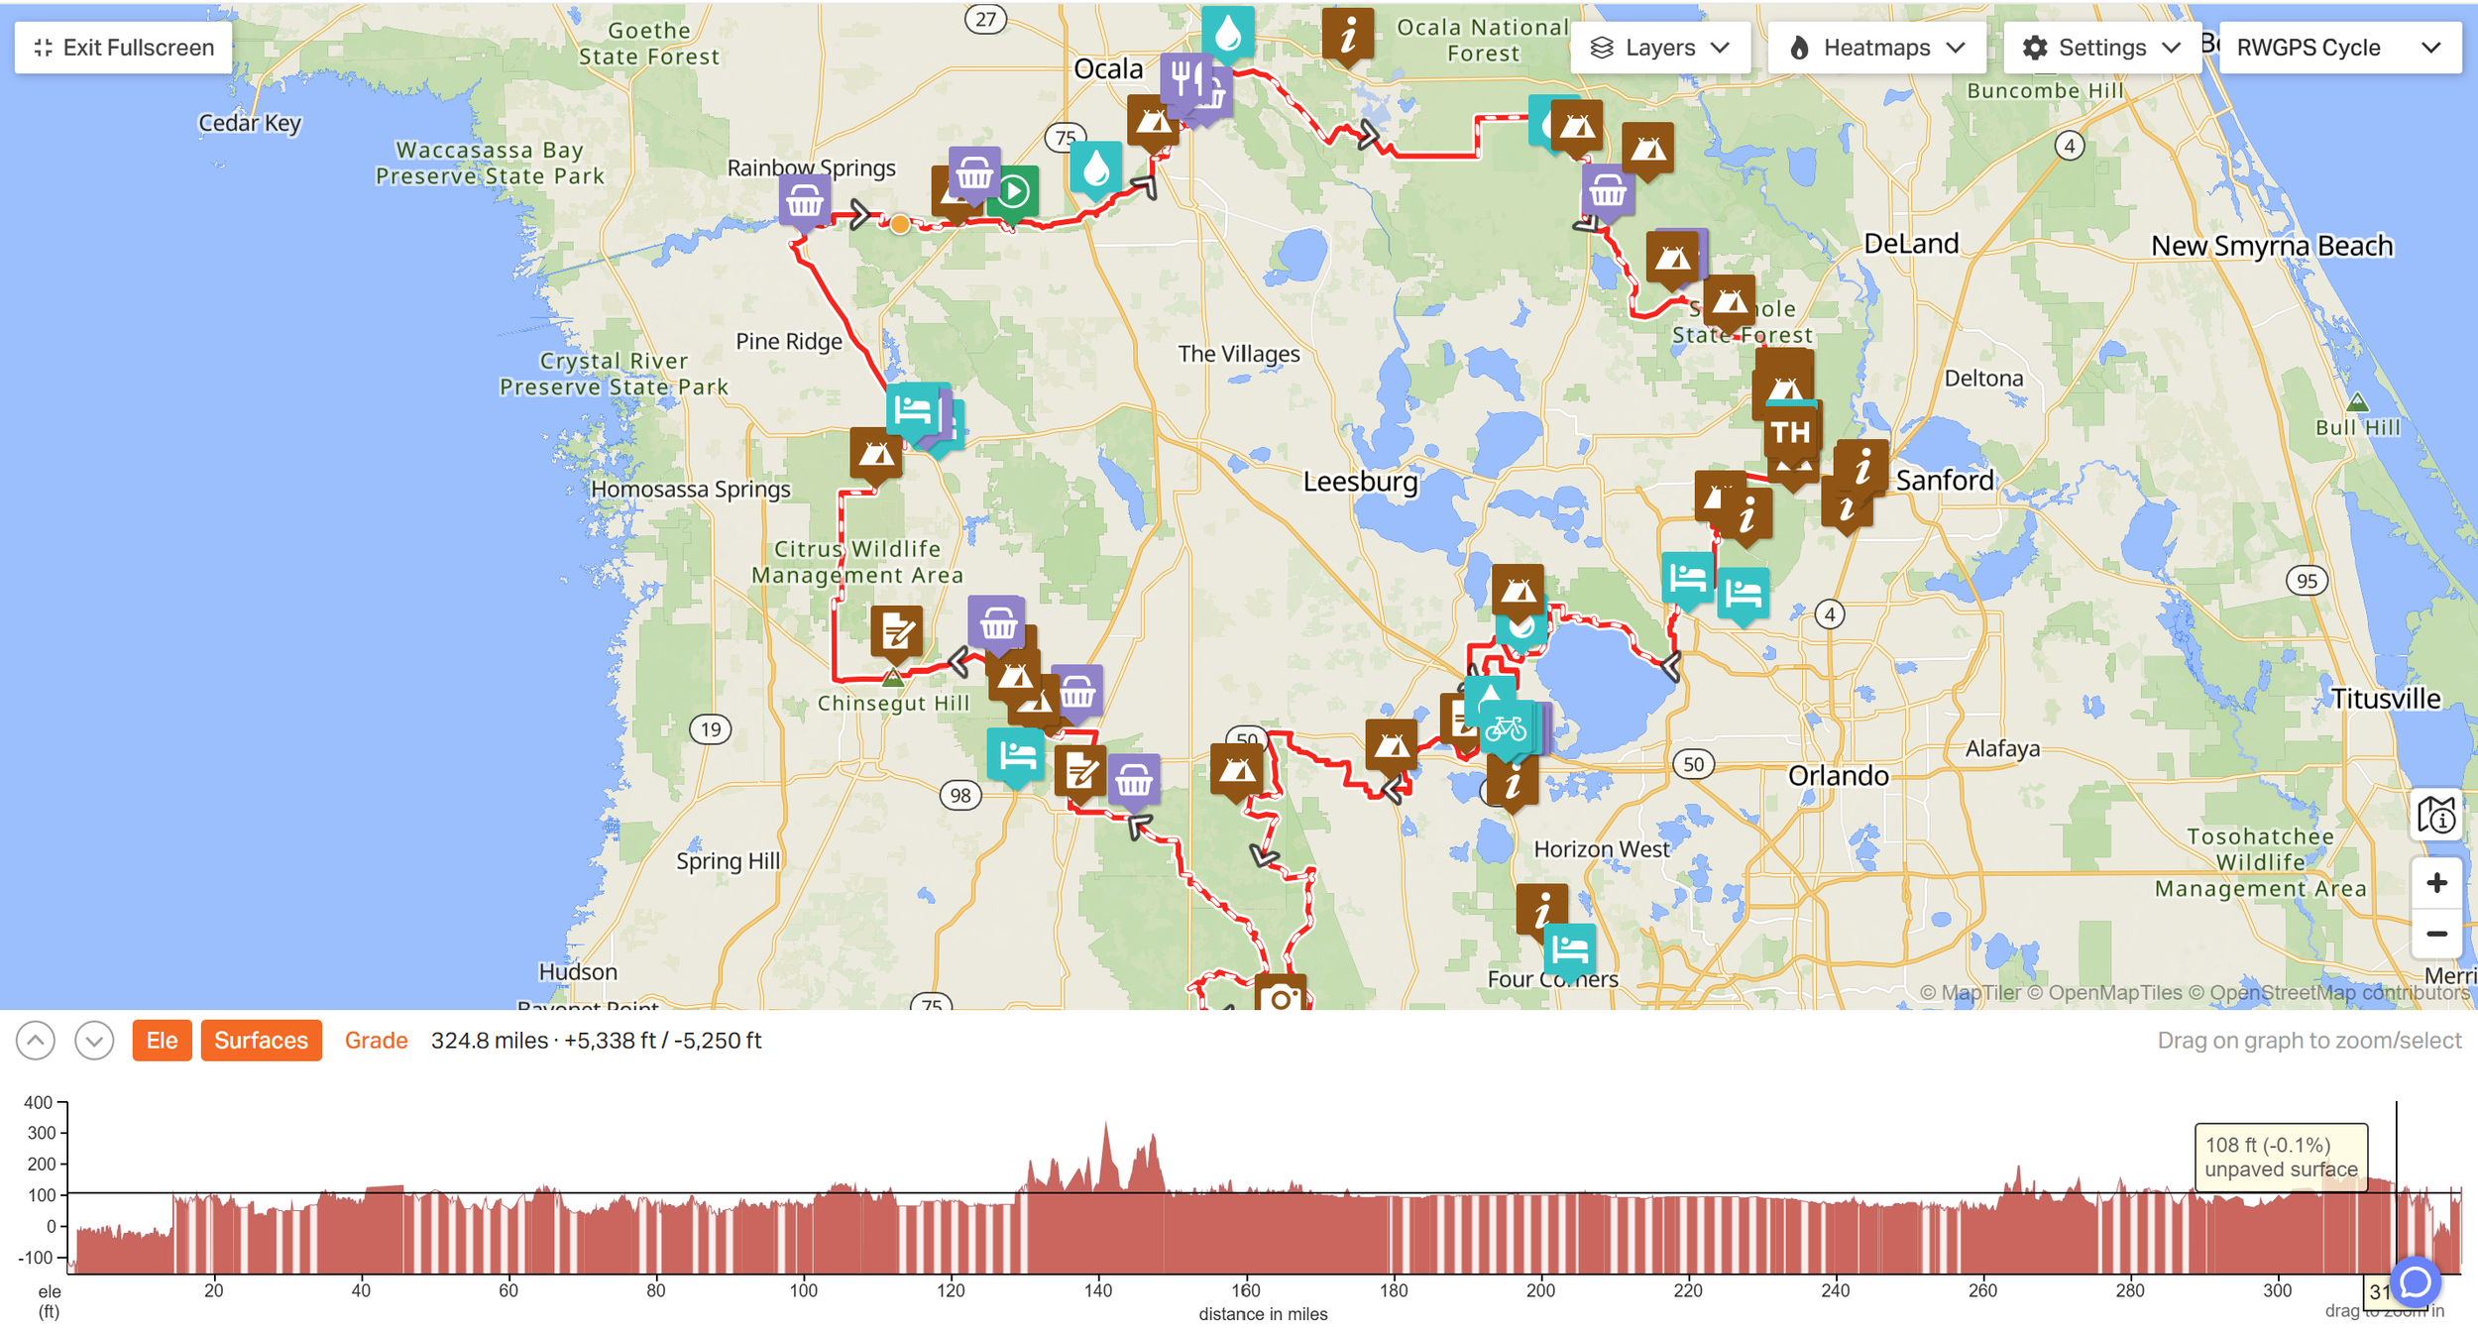Zoom out with the minus button

2435,934
